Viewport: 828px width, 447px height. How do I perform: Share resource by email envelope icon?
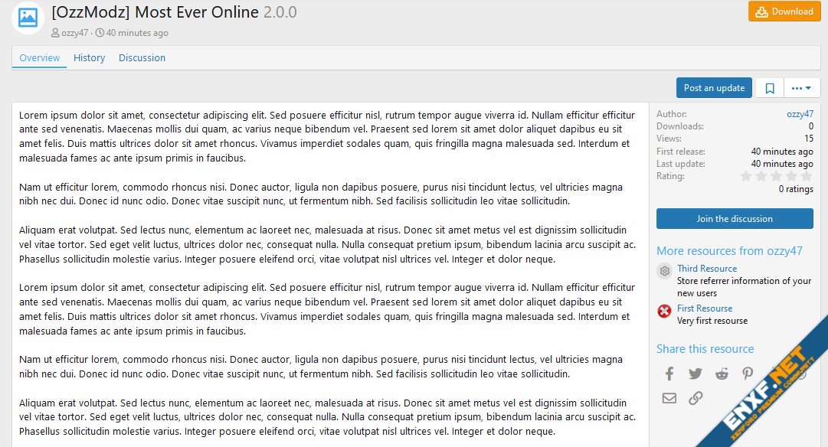coord(669,398)
